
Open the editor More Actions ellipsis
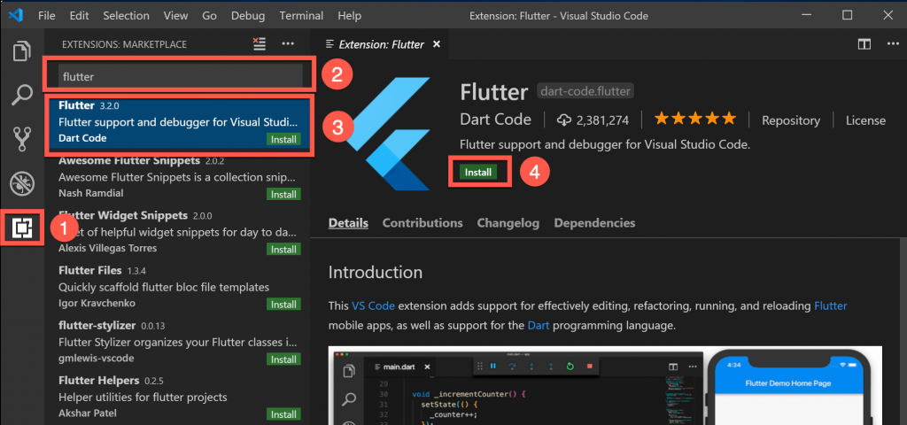click(x=888, y=44)
